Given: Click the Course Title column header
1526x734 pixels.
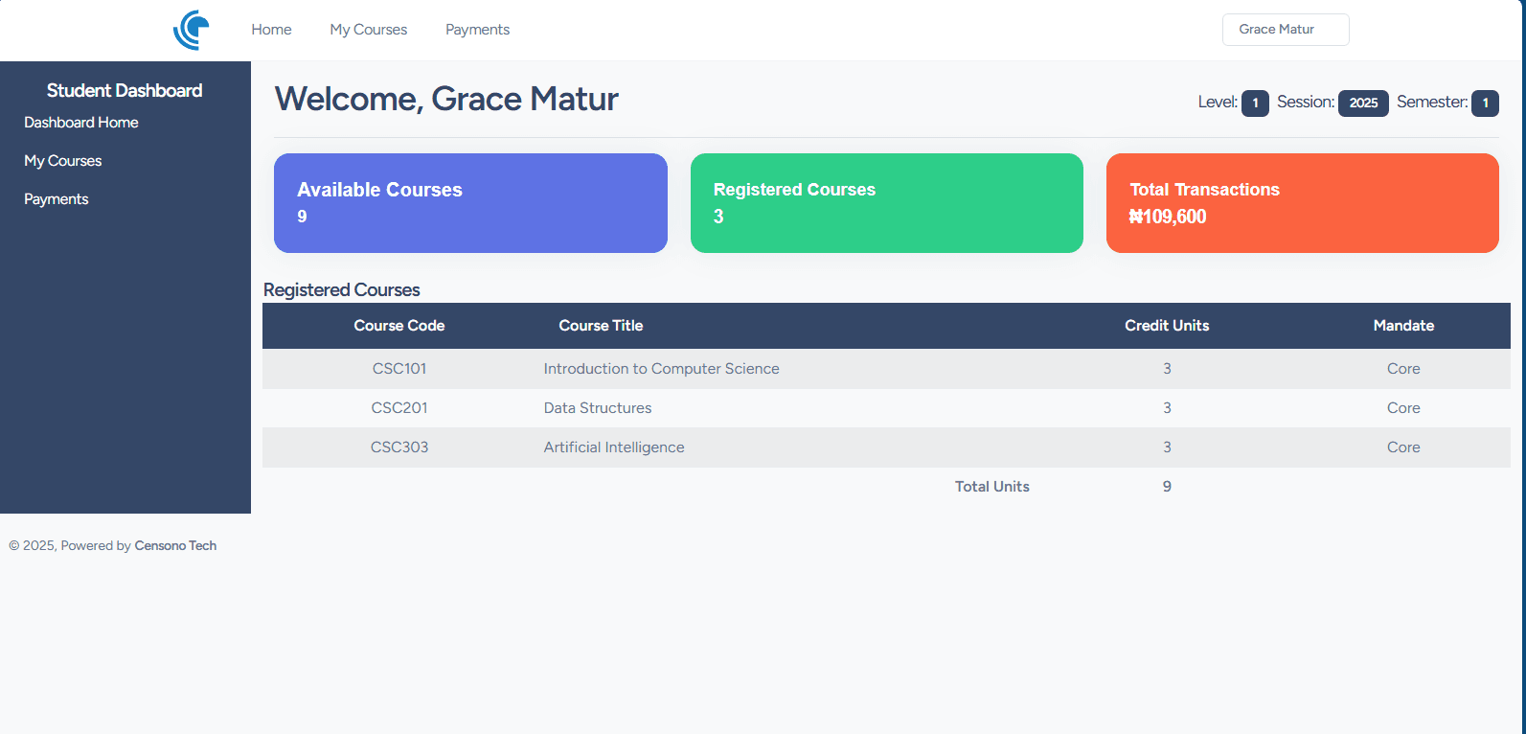Looking at the screenshot, I should coord(601,326).
